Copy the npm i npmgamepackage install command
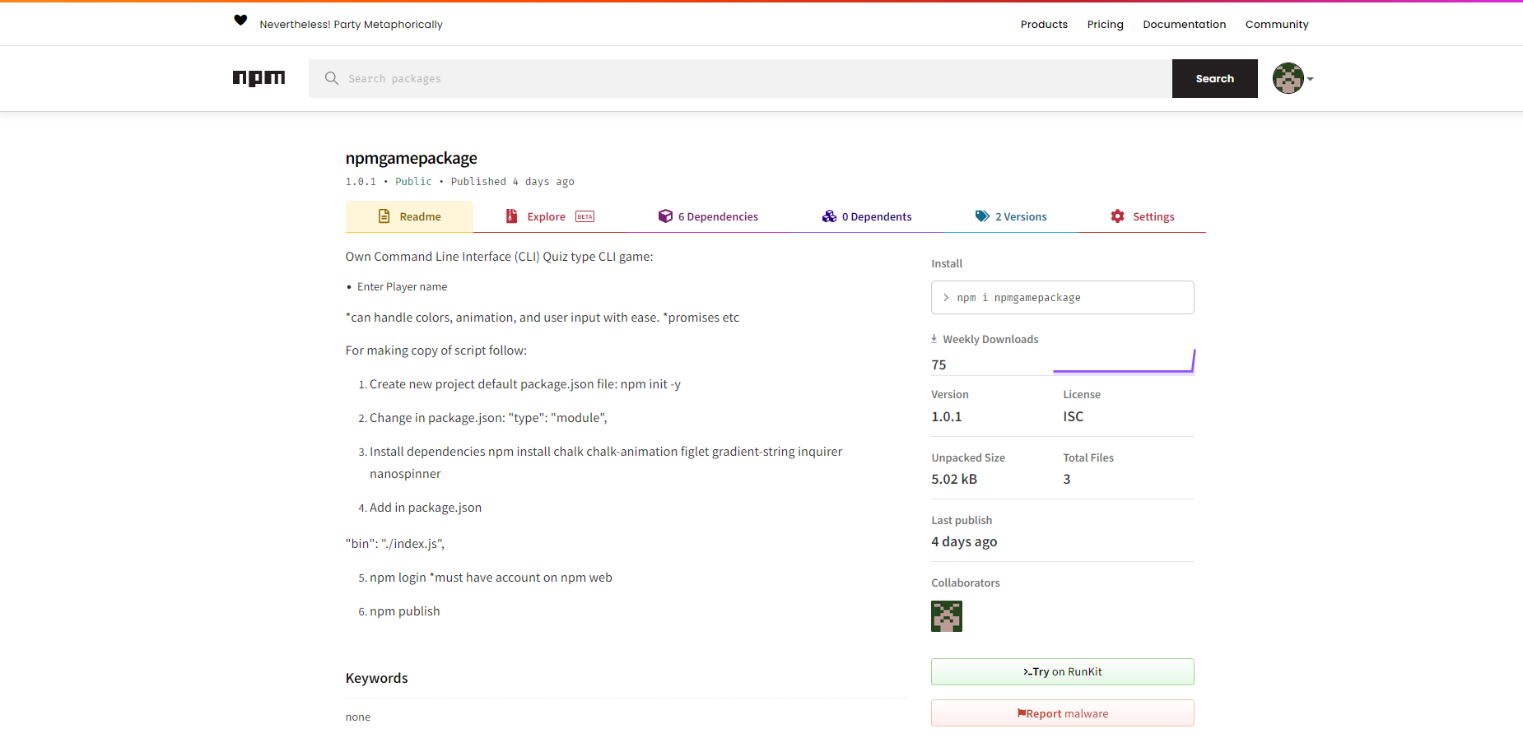The width and height of the screenshot is (1523, 752). coord(1062,298)
